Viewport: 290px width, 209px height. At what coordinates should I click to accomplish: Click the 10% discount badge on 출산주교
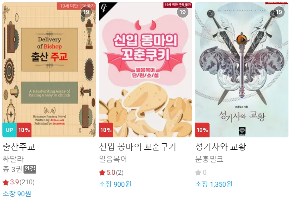coord(24,130)
